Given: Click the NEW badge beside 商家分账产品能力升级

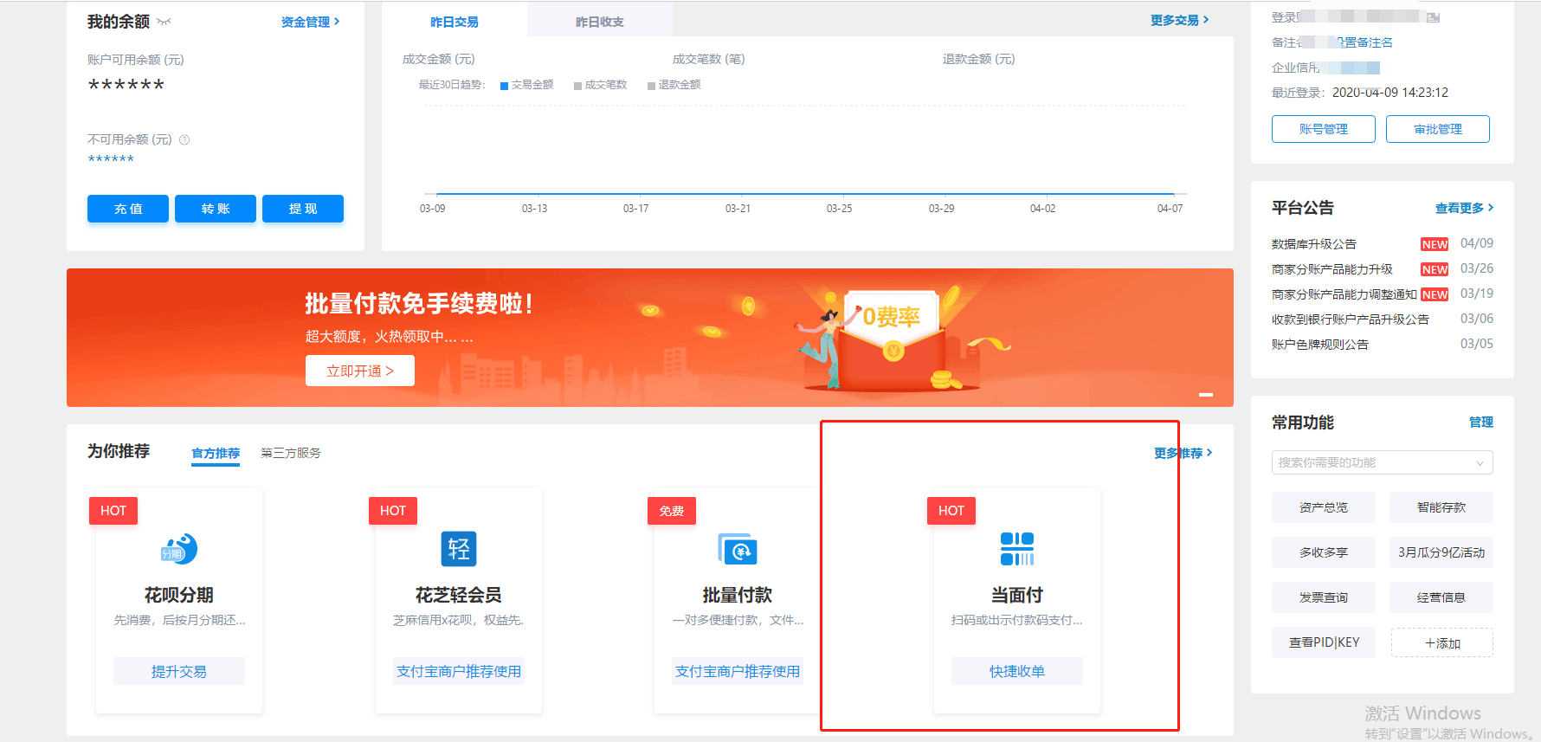Looking at the screenshot, I should click(1435, 269).
